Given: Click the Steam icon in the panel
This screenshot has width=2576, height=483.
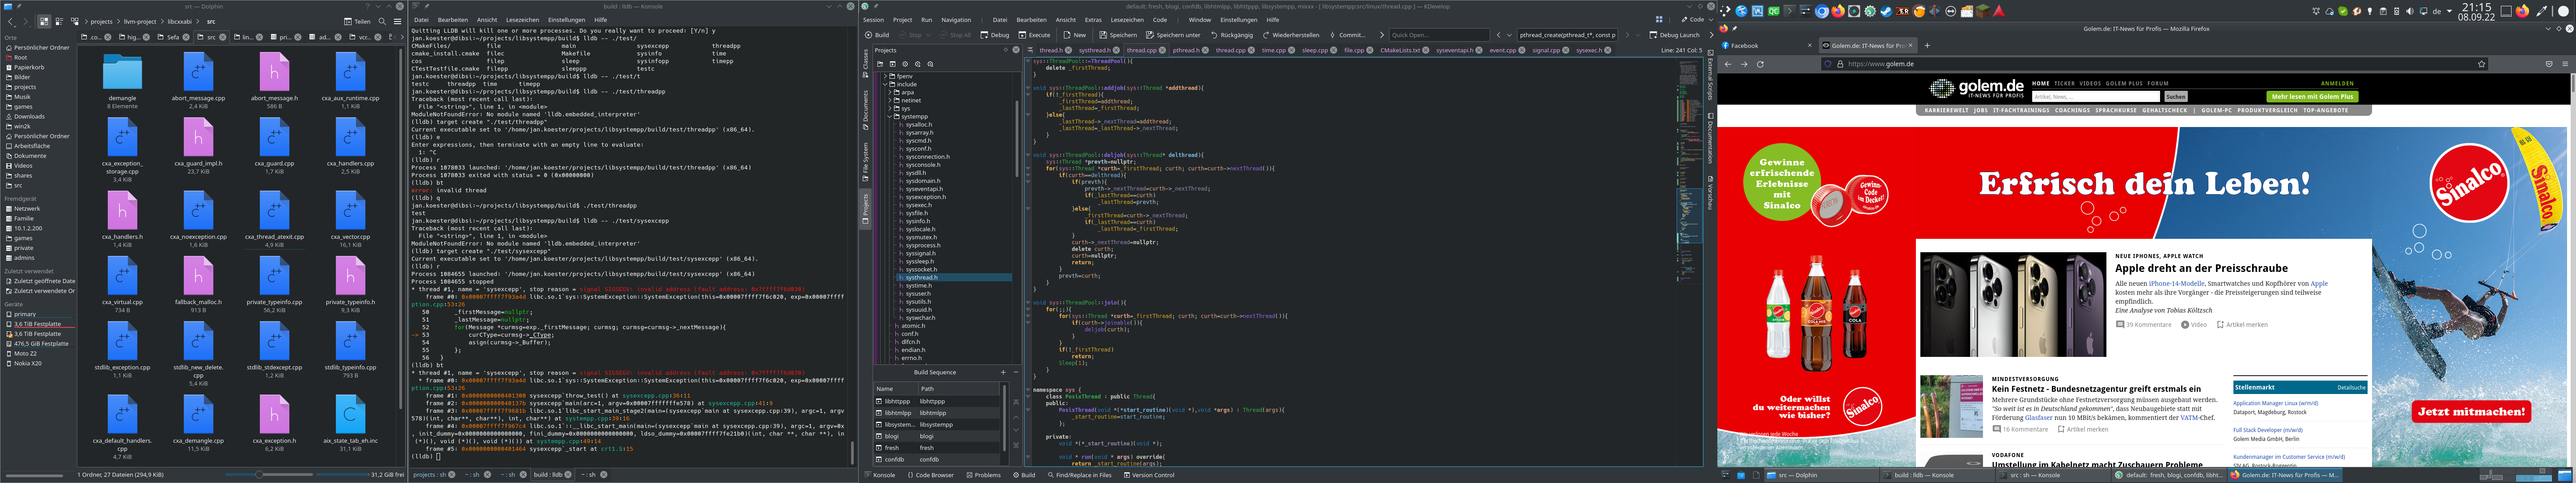Looking at the screenshot, I should coord(1886,11).
